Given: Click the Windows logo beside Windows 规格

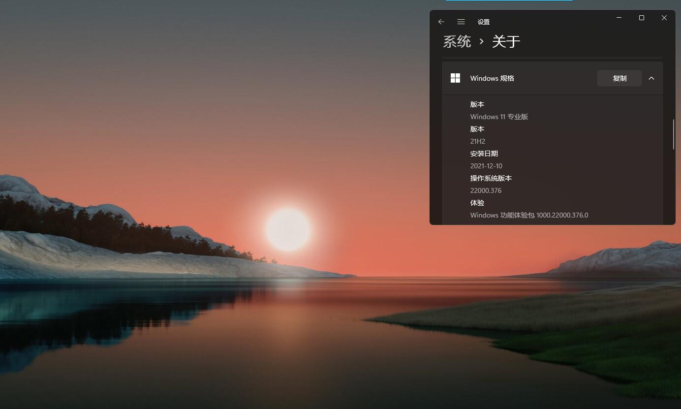Looking at the screenshot, I should [455, 78].
